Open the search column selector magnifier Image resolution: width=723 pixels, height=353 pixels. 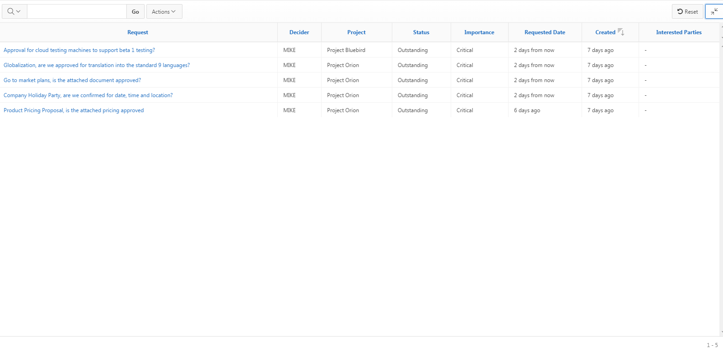(14, 11)
